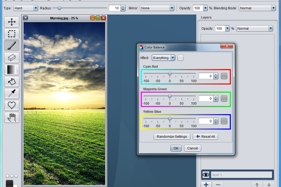The image size is (281, 187).
Task: Open the brush Blending Mode dropdown
Action: [x=257, y=8]
